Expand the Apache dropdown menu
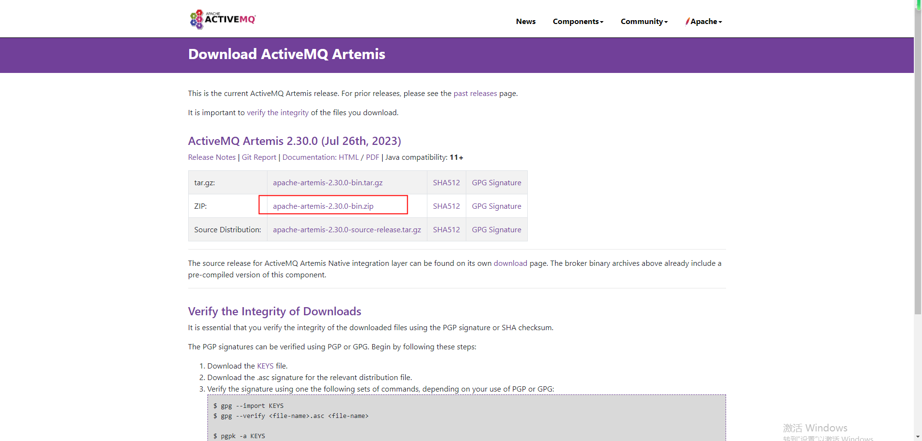The image size is (922, 441). click(x=704, y=22)
